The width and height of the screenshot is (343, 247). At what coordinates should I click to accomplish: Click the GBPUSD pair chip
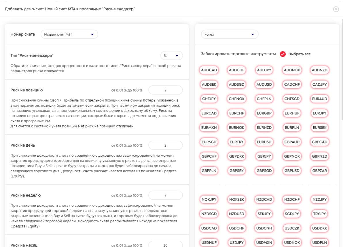click(x=292, y=171)
